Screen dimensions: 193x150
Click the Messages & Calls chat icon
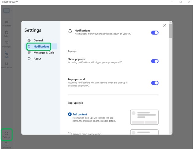[x=29, y=52]
